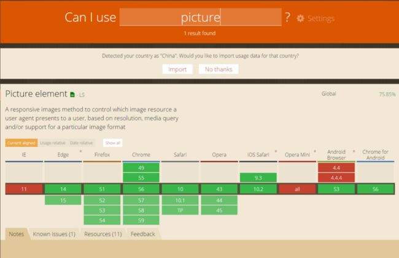Click the 1 result found text
The height and width of the screenshot is (258, 399).
pos(199,33)
